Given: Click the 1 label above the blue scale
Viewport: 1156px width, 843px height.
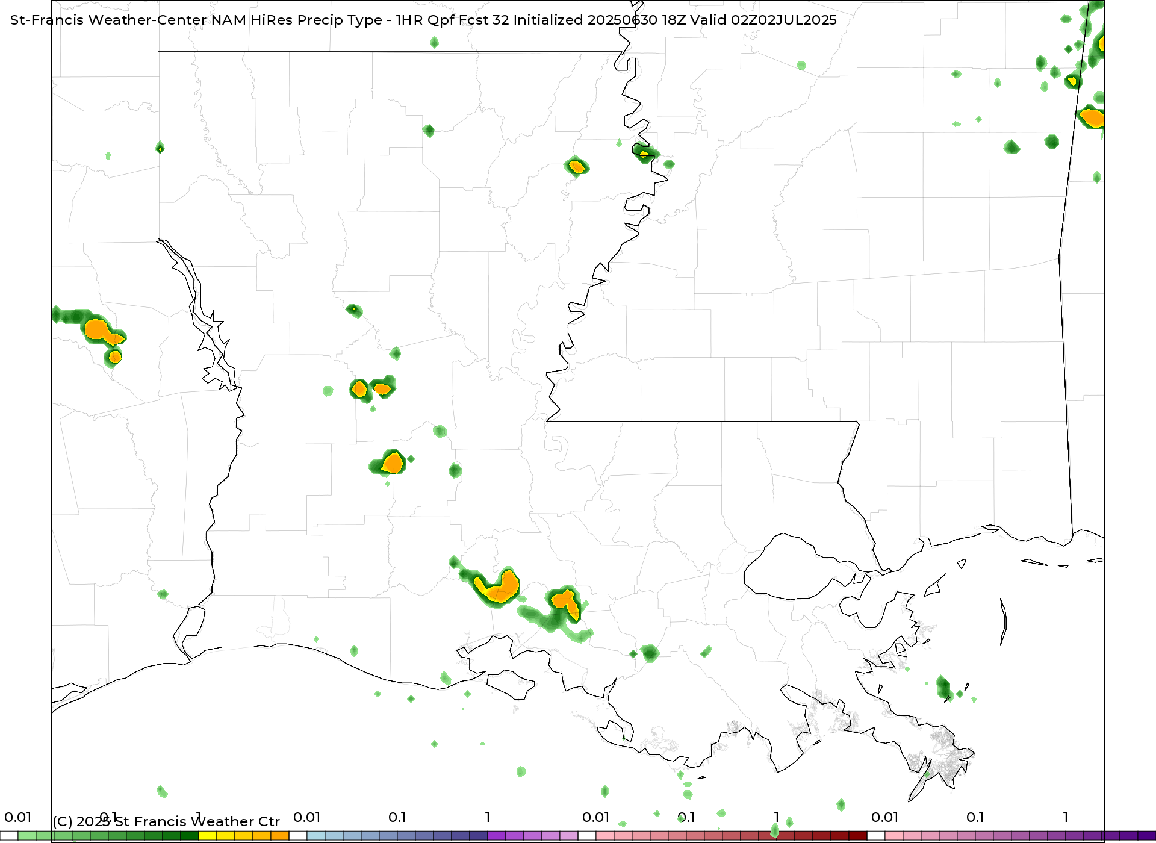Looking at the screenshot, I should pyautogui.click(x=488, y=818).
